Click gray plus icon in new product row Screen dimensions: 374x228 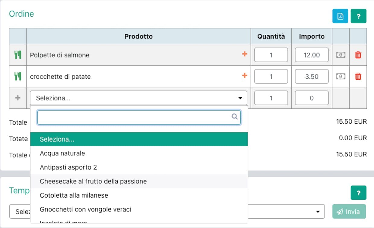pos(18,98)
